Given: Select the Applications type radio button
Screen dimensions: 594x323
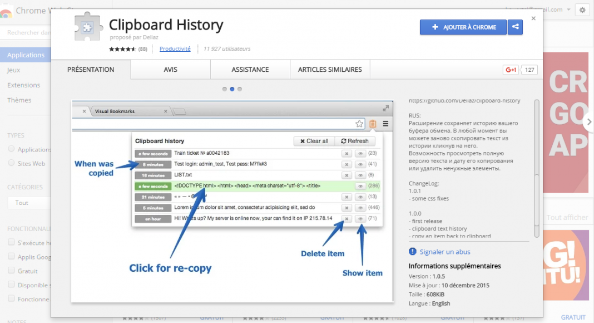Looking at the screenshot, I should [11, 149].
